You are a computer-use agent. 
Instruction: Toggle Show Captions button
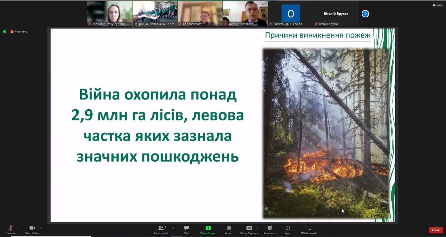[x=249, y=229]
